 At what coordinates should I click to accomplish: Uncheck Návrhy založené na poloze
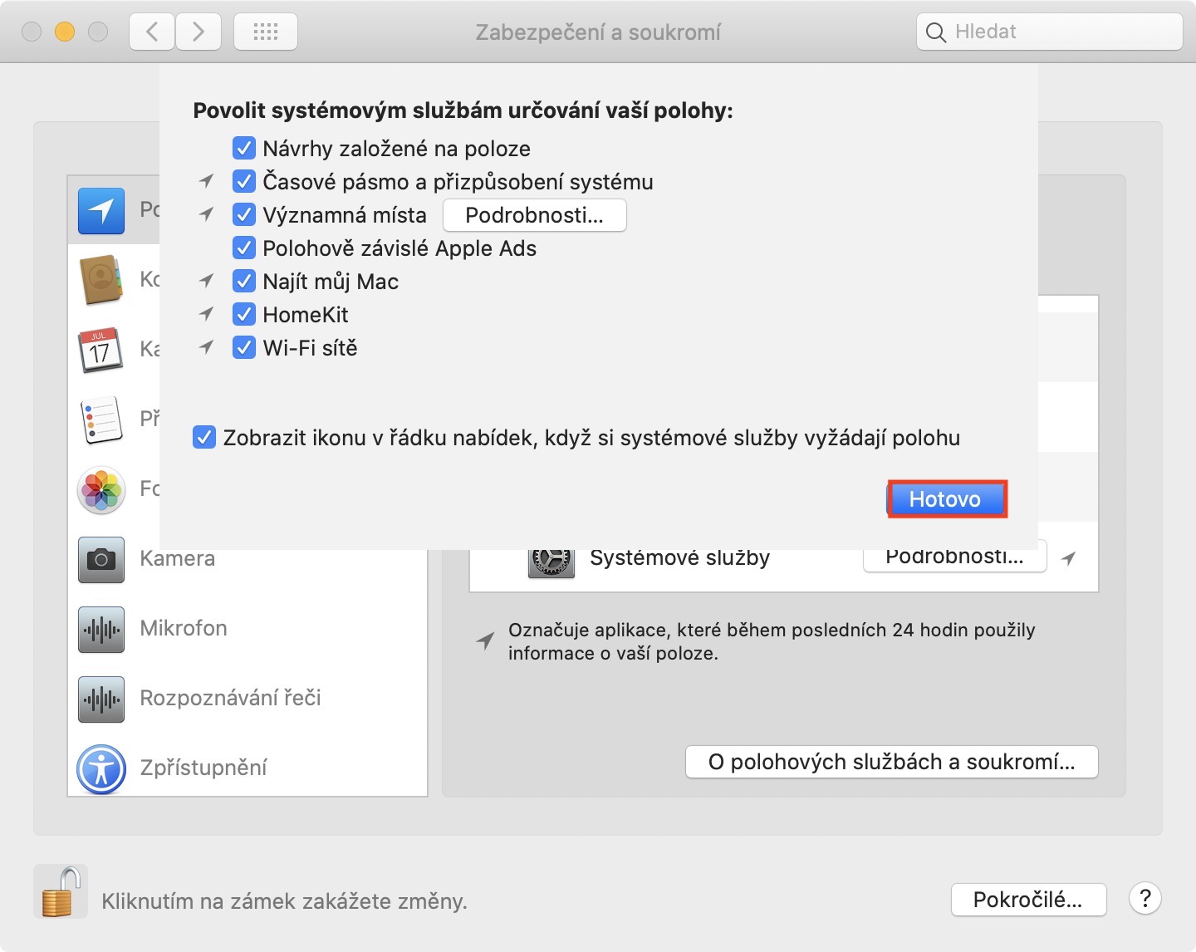244,149
